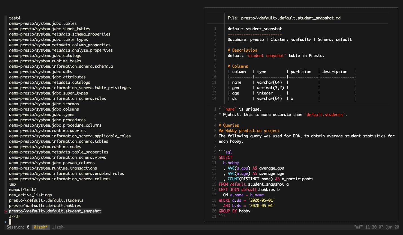Select demo-presto/system.information_schema.schemata entry

[61, 66]
